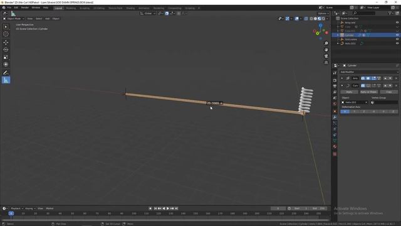Activate the Move tool
Viewport: 401px width, 226px height.
tap(6, 43)
